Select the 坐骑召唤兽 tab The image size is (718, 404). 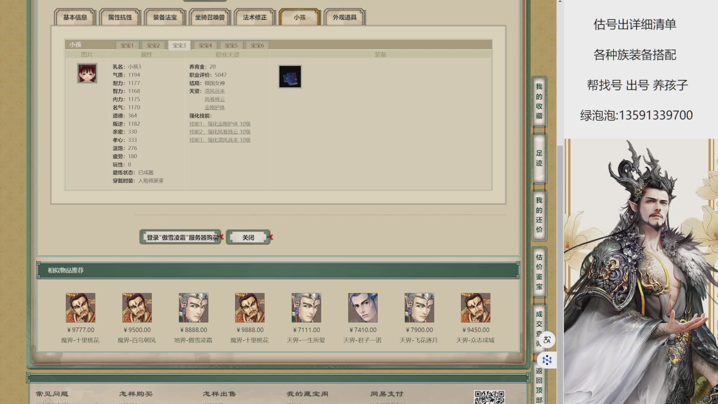pos(210,17)
